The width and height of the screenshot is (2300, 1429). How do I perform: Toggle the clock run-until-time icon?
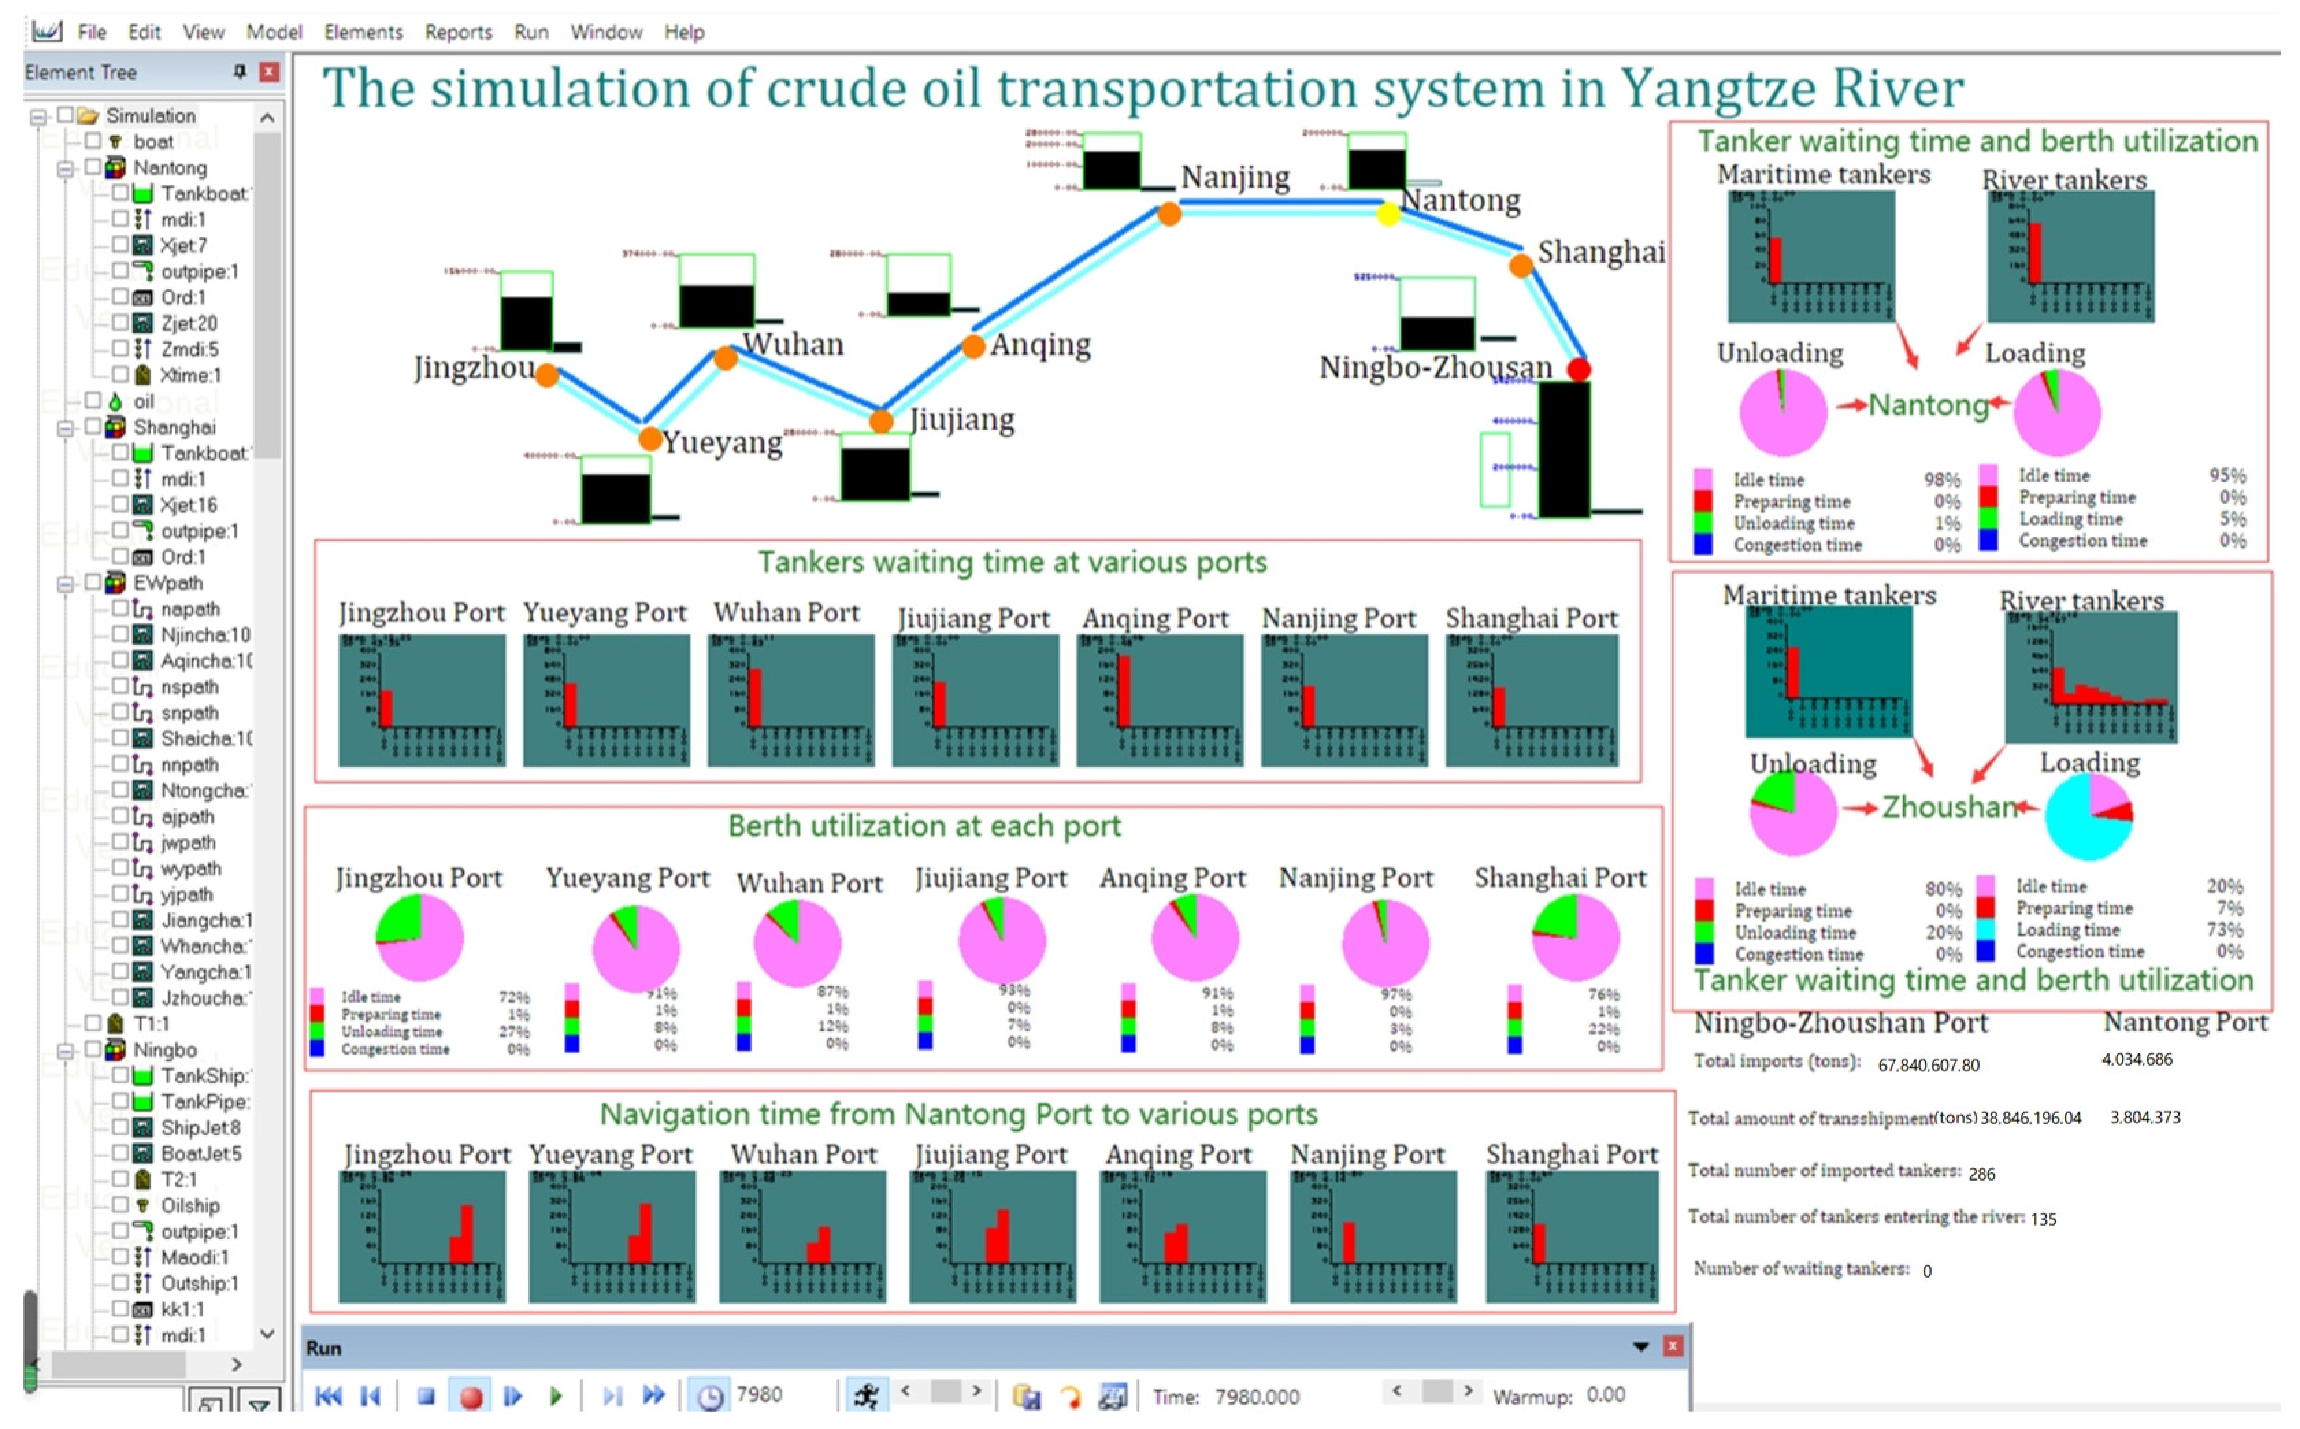coord(710,1396)
